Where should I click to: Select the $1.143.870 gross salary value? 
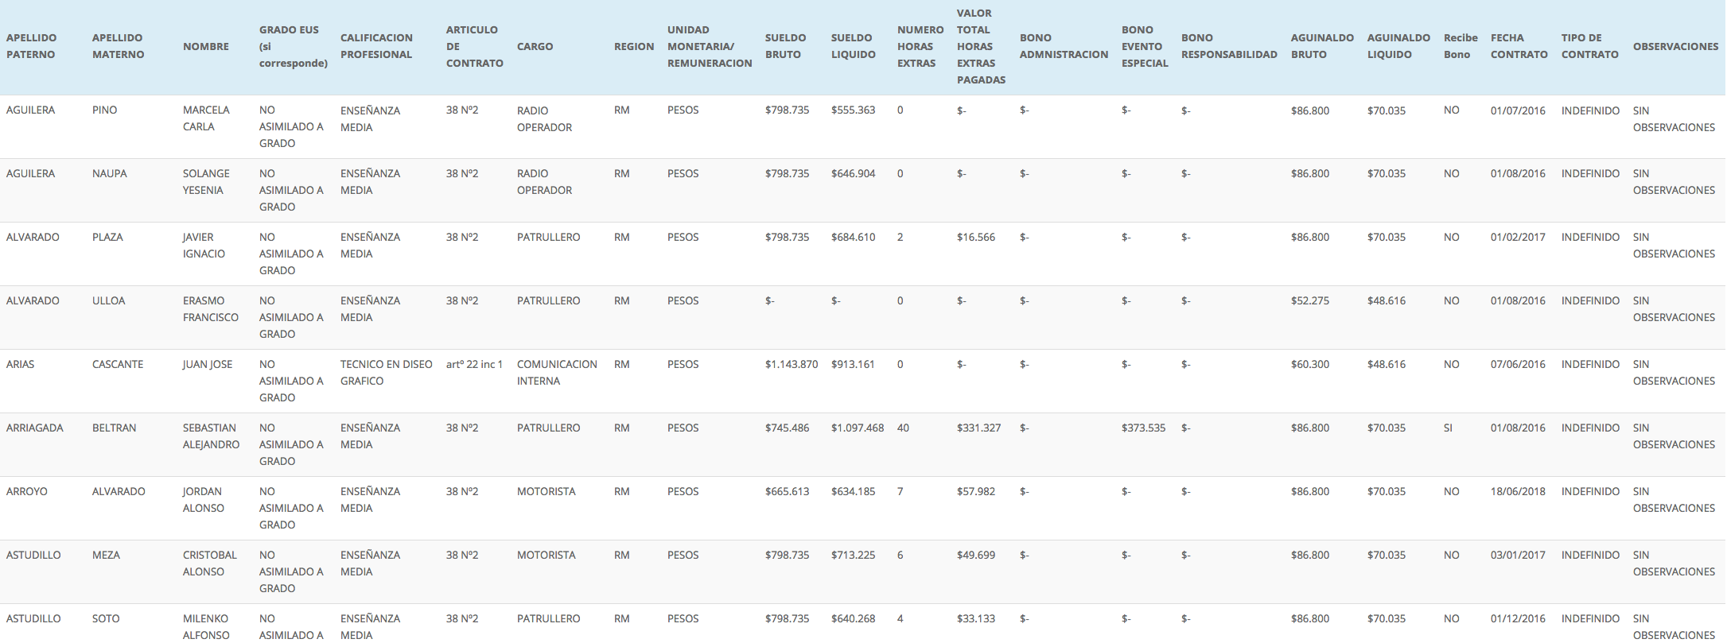791,364
